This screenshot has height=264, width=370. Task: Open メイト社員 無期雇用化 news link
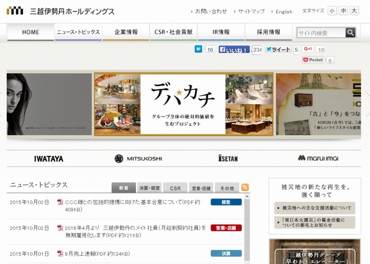(x=136, y=232)
